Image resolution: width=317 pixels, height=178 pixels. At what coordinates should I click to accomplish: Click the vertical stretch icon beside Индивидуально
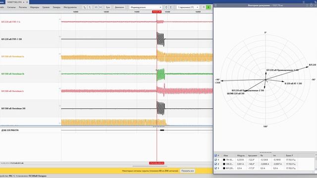(166, 7)
